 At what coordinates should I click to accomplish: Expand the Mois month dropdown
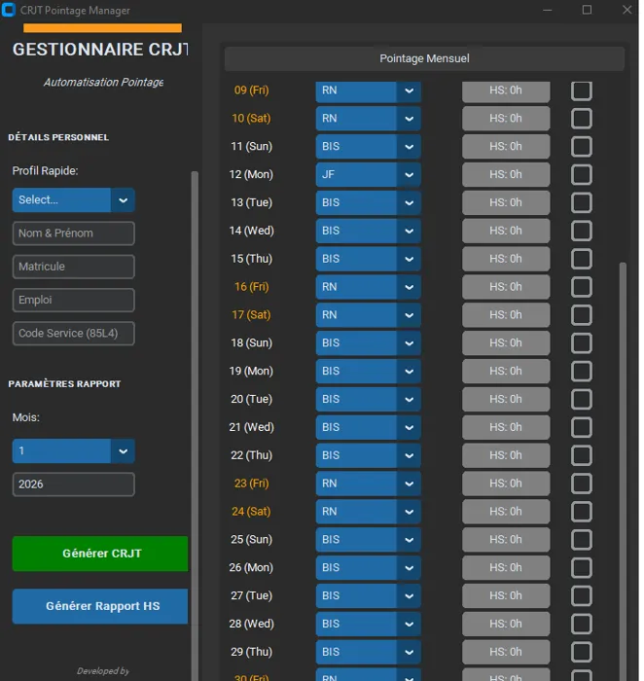(x=73, y=451)
